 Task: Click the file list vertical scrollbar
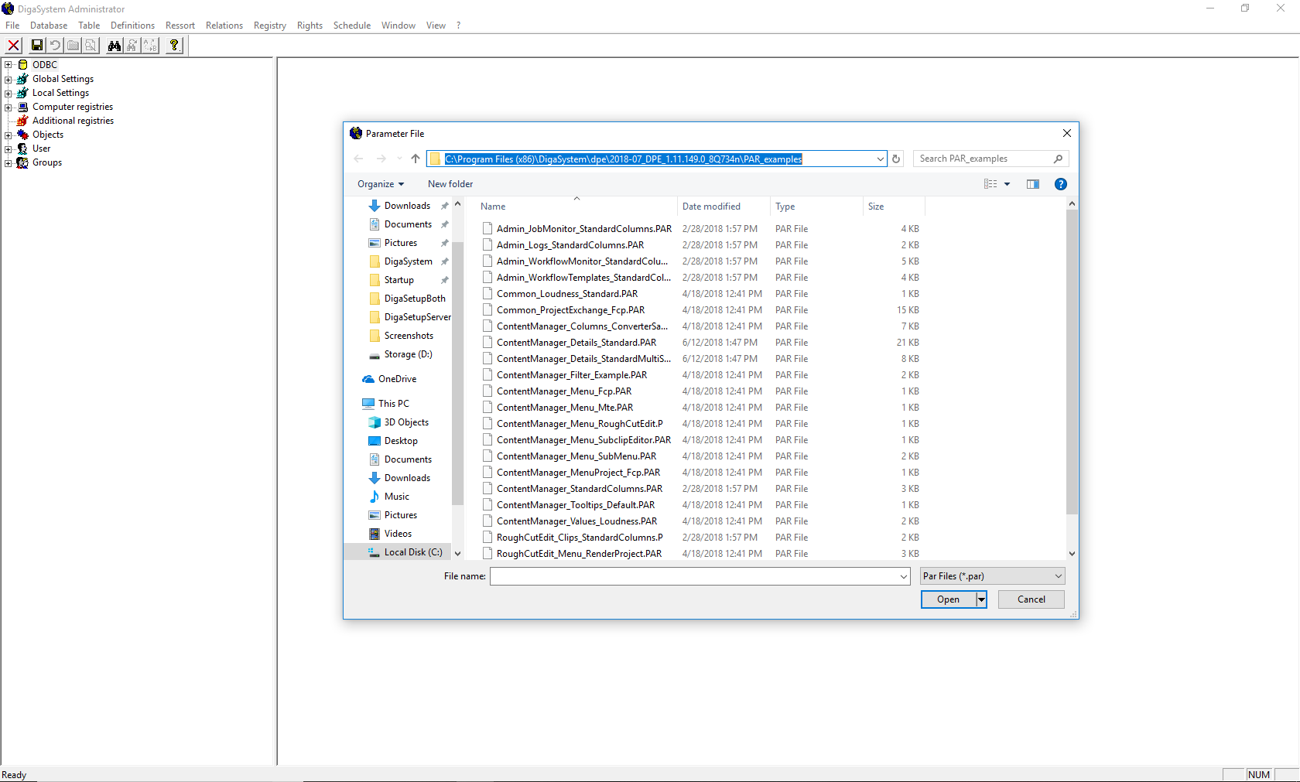pos(1072,364)
